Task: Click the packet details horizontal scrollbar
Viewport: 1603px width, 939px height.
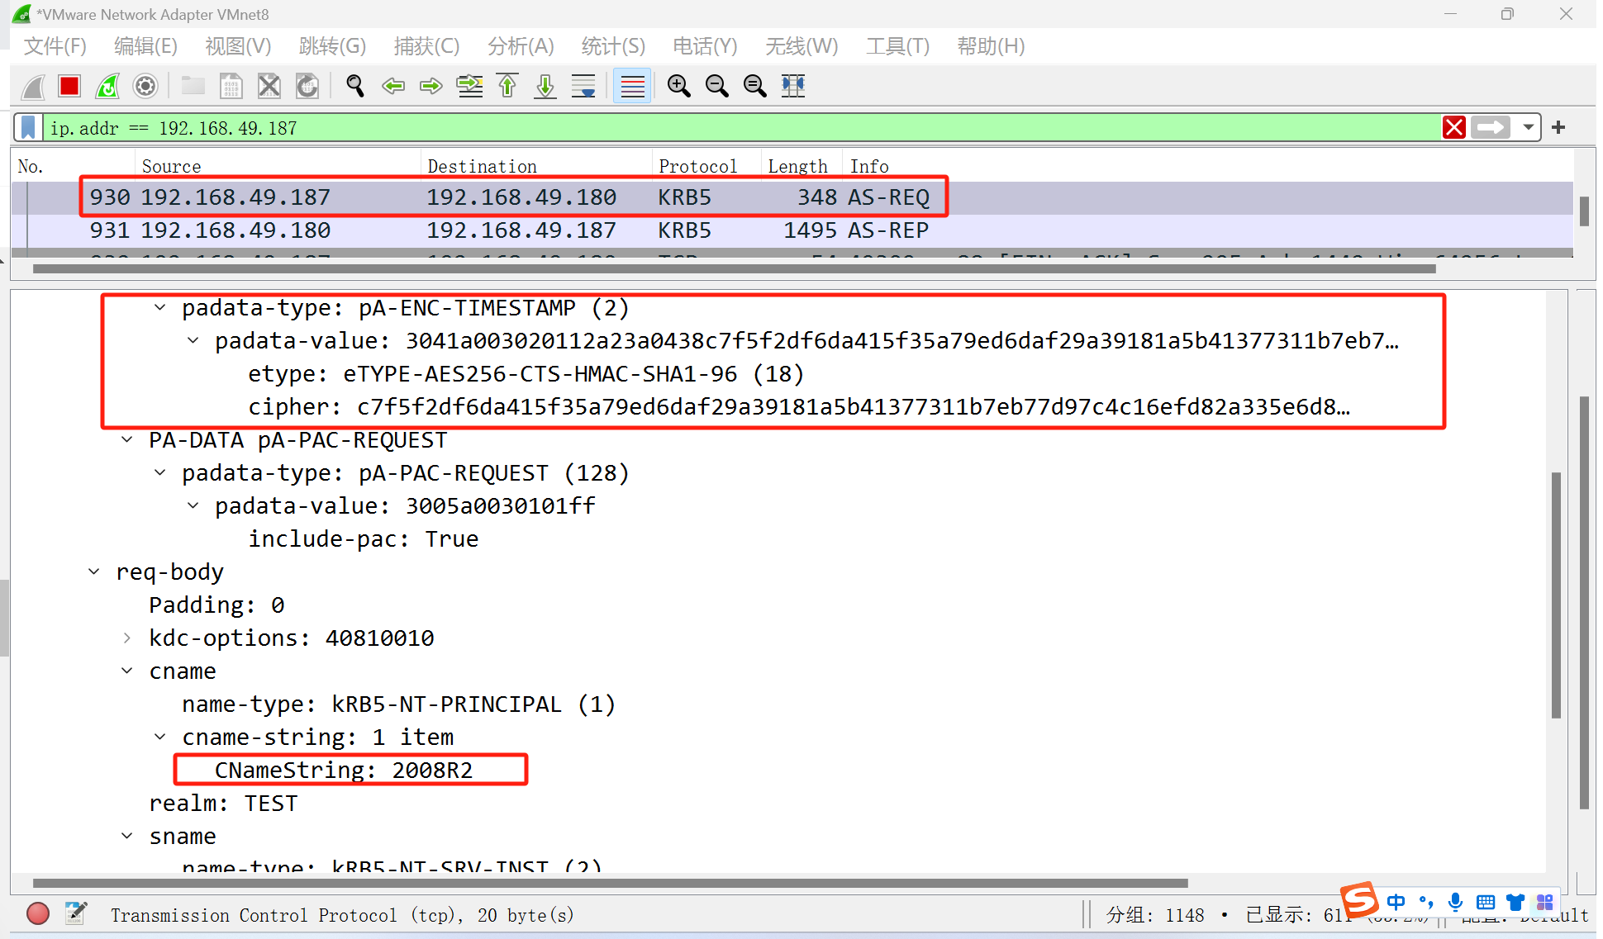Action: pos(610,883)
